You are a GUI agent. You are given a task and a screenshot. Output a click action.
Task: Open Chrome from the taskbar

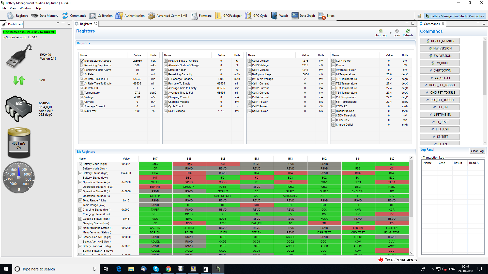168,269
